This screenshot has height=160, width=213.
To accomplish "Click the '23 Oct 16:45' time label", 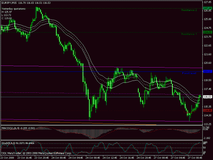I will point(25,158).
